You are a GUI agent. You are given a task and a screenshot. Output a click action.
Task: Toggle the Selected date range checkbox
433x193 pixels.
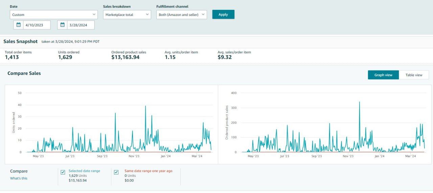[63, 172]
